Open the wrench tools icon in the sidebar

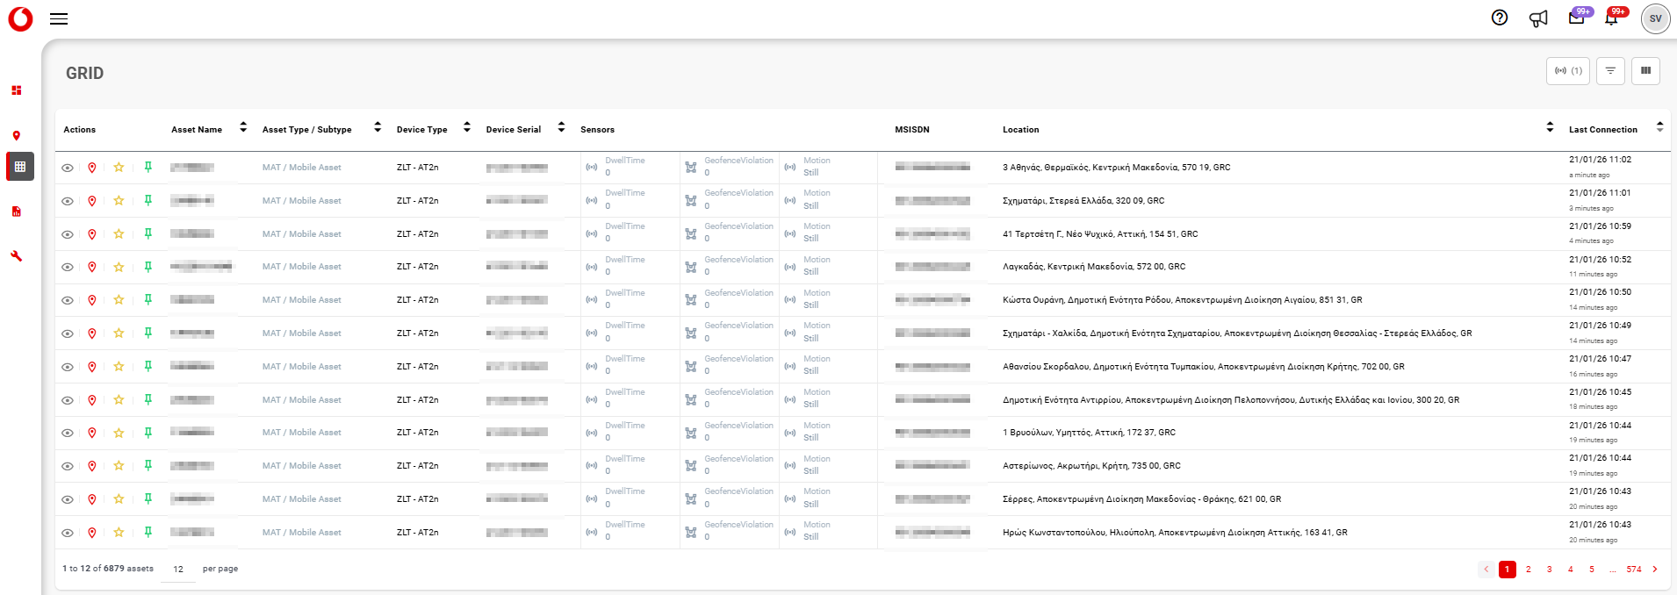(x=16, y=256)
